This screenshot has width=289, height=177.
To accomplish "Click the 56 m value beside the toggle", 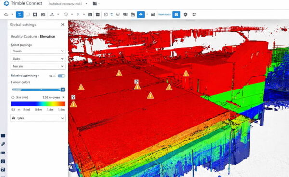I will (x=53, y=76).
